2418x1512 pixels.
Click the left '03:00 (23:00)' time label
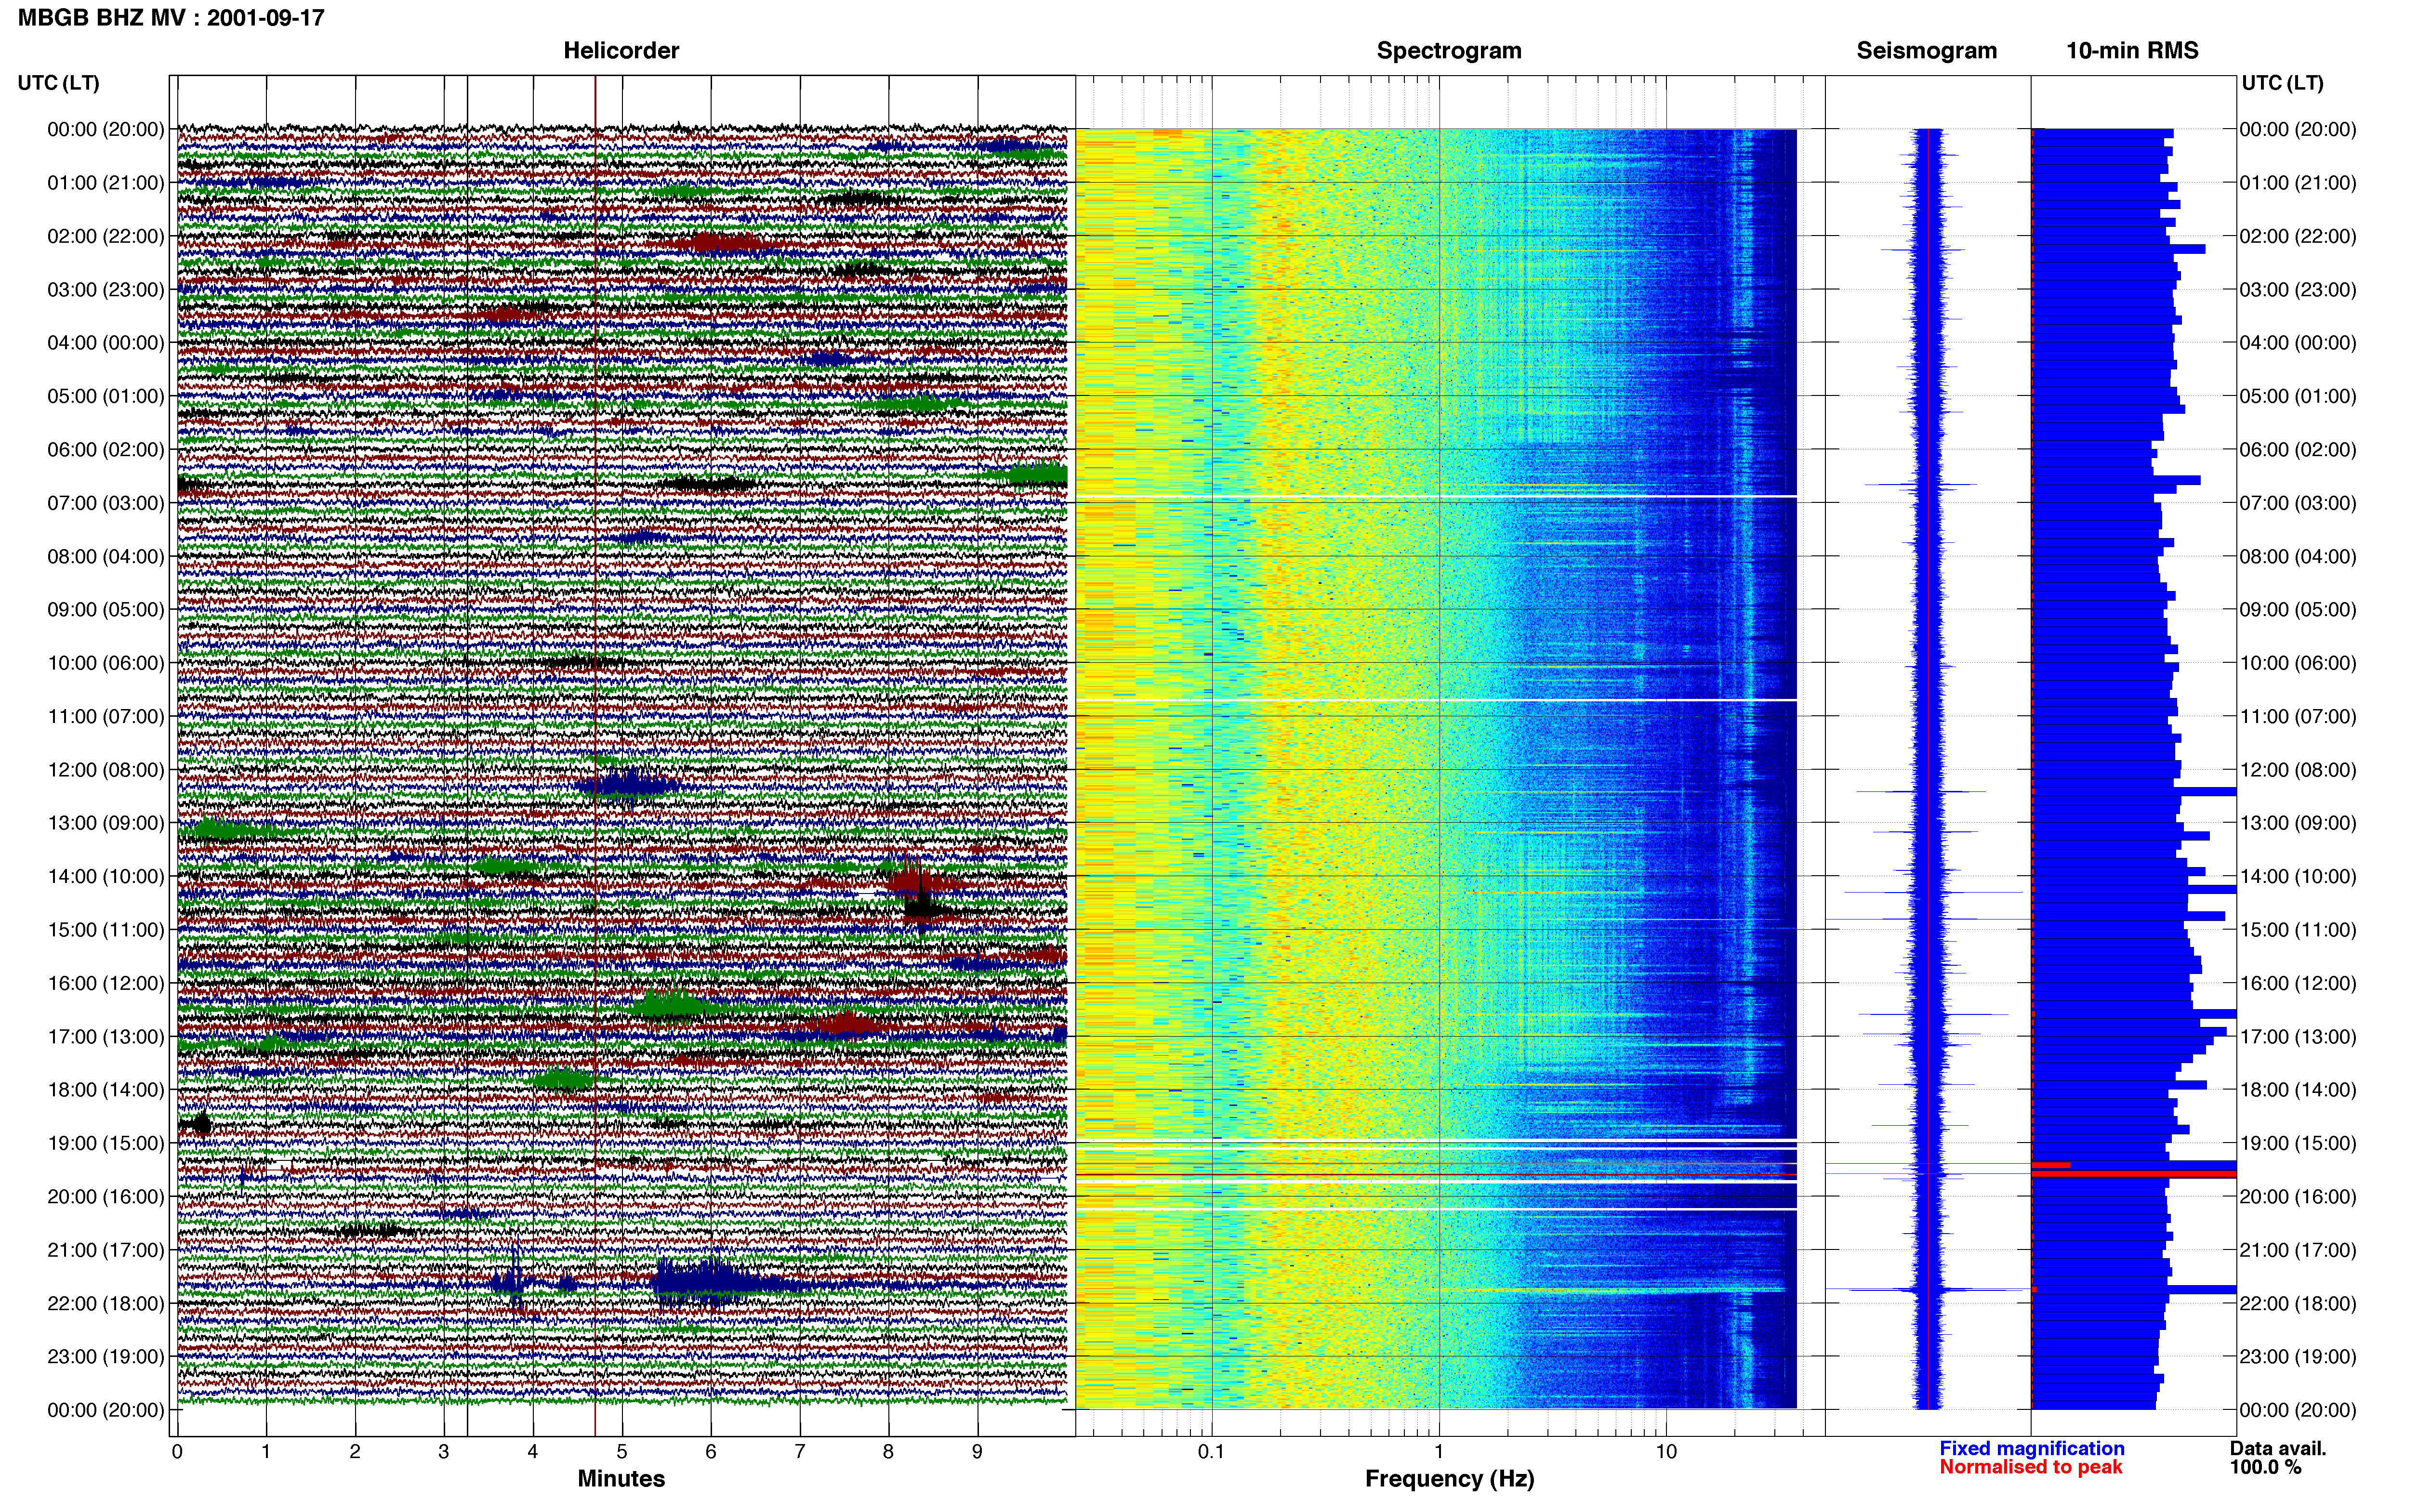tap(106, 289)
